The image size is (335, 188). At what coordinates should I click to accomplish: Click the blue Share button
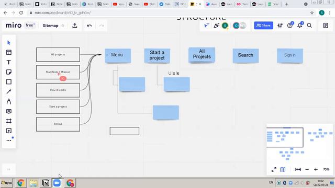(263, 26)
